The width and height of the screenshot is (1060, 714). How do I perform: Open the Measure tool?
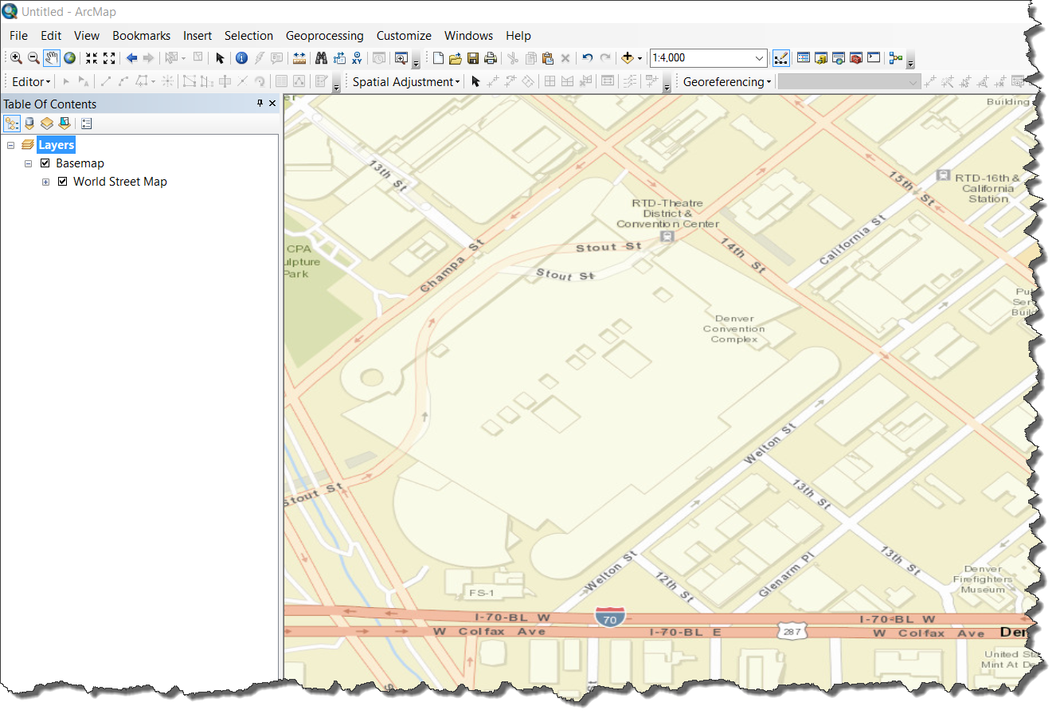[x=299, y=58]
